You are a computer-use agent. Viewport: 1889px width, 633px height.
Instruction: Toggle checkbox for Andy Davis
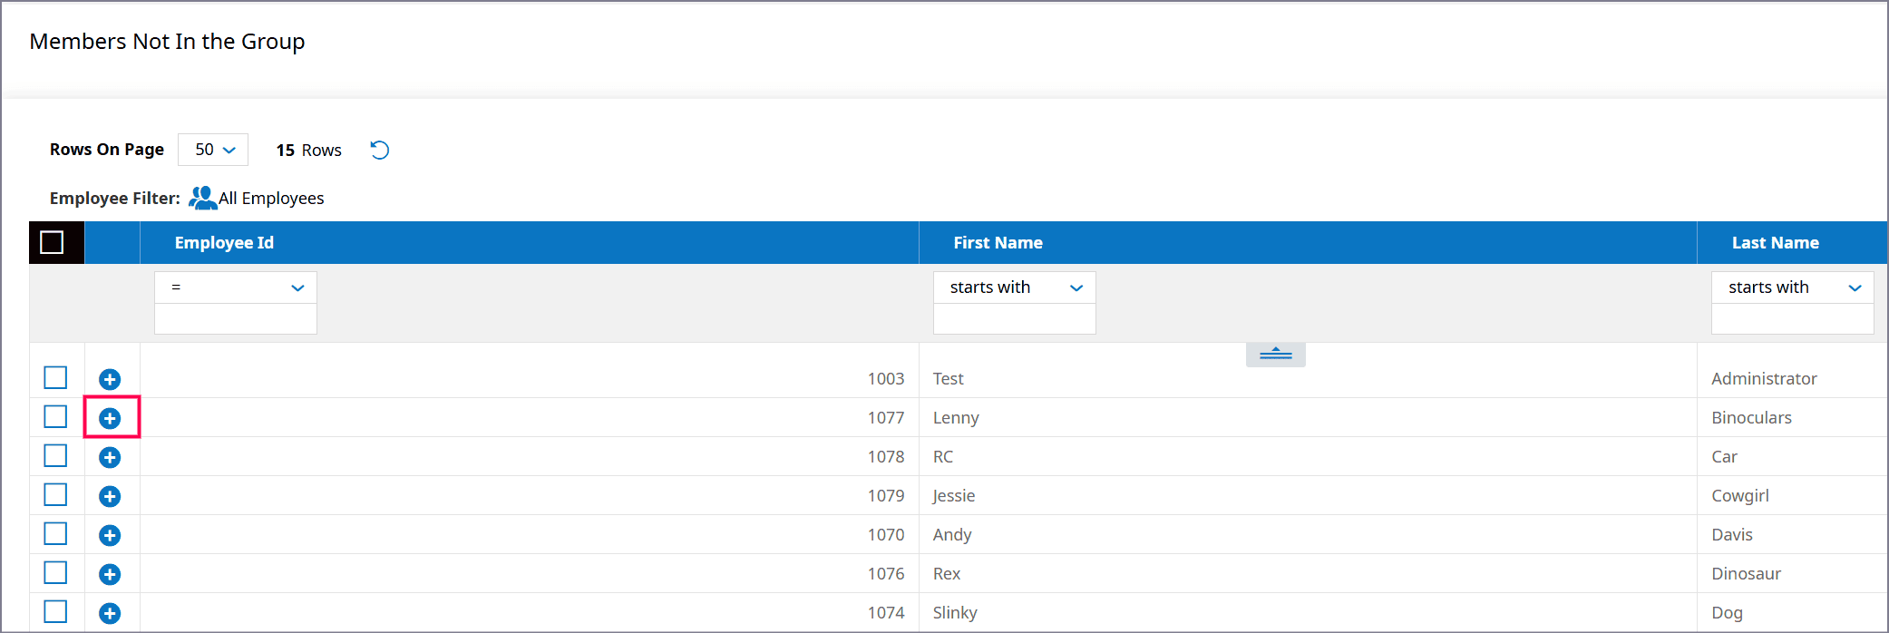55,533
